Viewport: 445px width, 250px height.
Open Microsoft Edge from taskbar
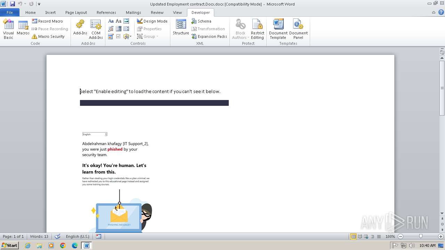(x=74, y=245)
